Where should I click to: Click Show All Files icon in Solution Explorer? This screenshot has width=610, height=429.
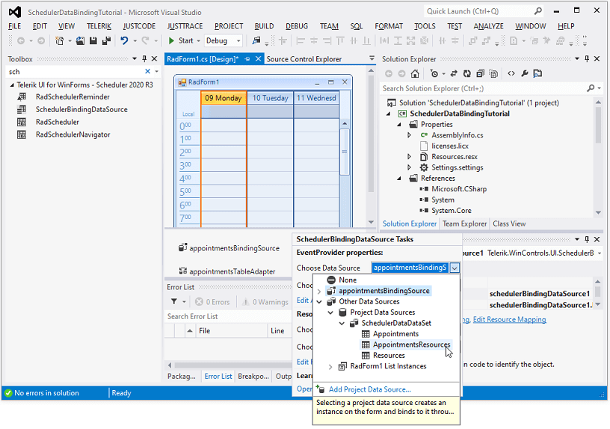tap(493, 73)
